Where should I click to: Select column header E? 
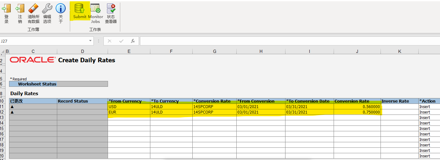[129, 51]
